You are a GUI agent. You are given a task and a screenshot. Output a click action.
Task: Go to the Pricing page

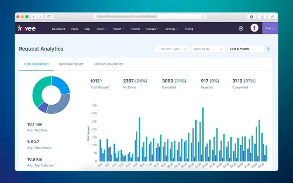189,29
